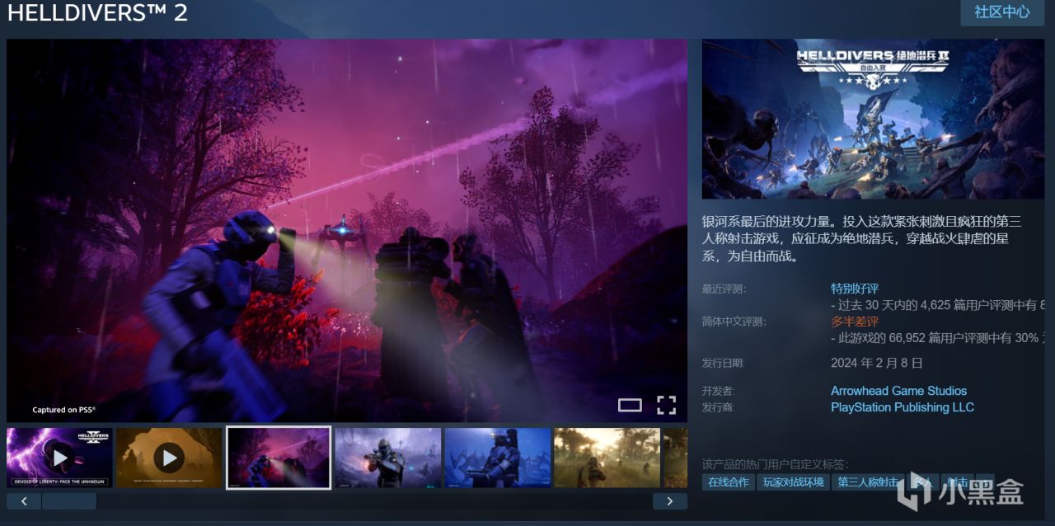The width and height of the screenshot is (1055, 526).
Task: Select the golden misty field thumbnail
Action: (x=607, y=458)
